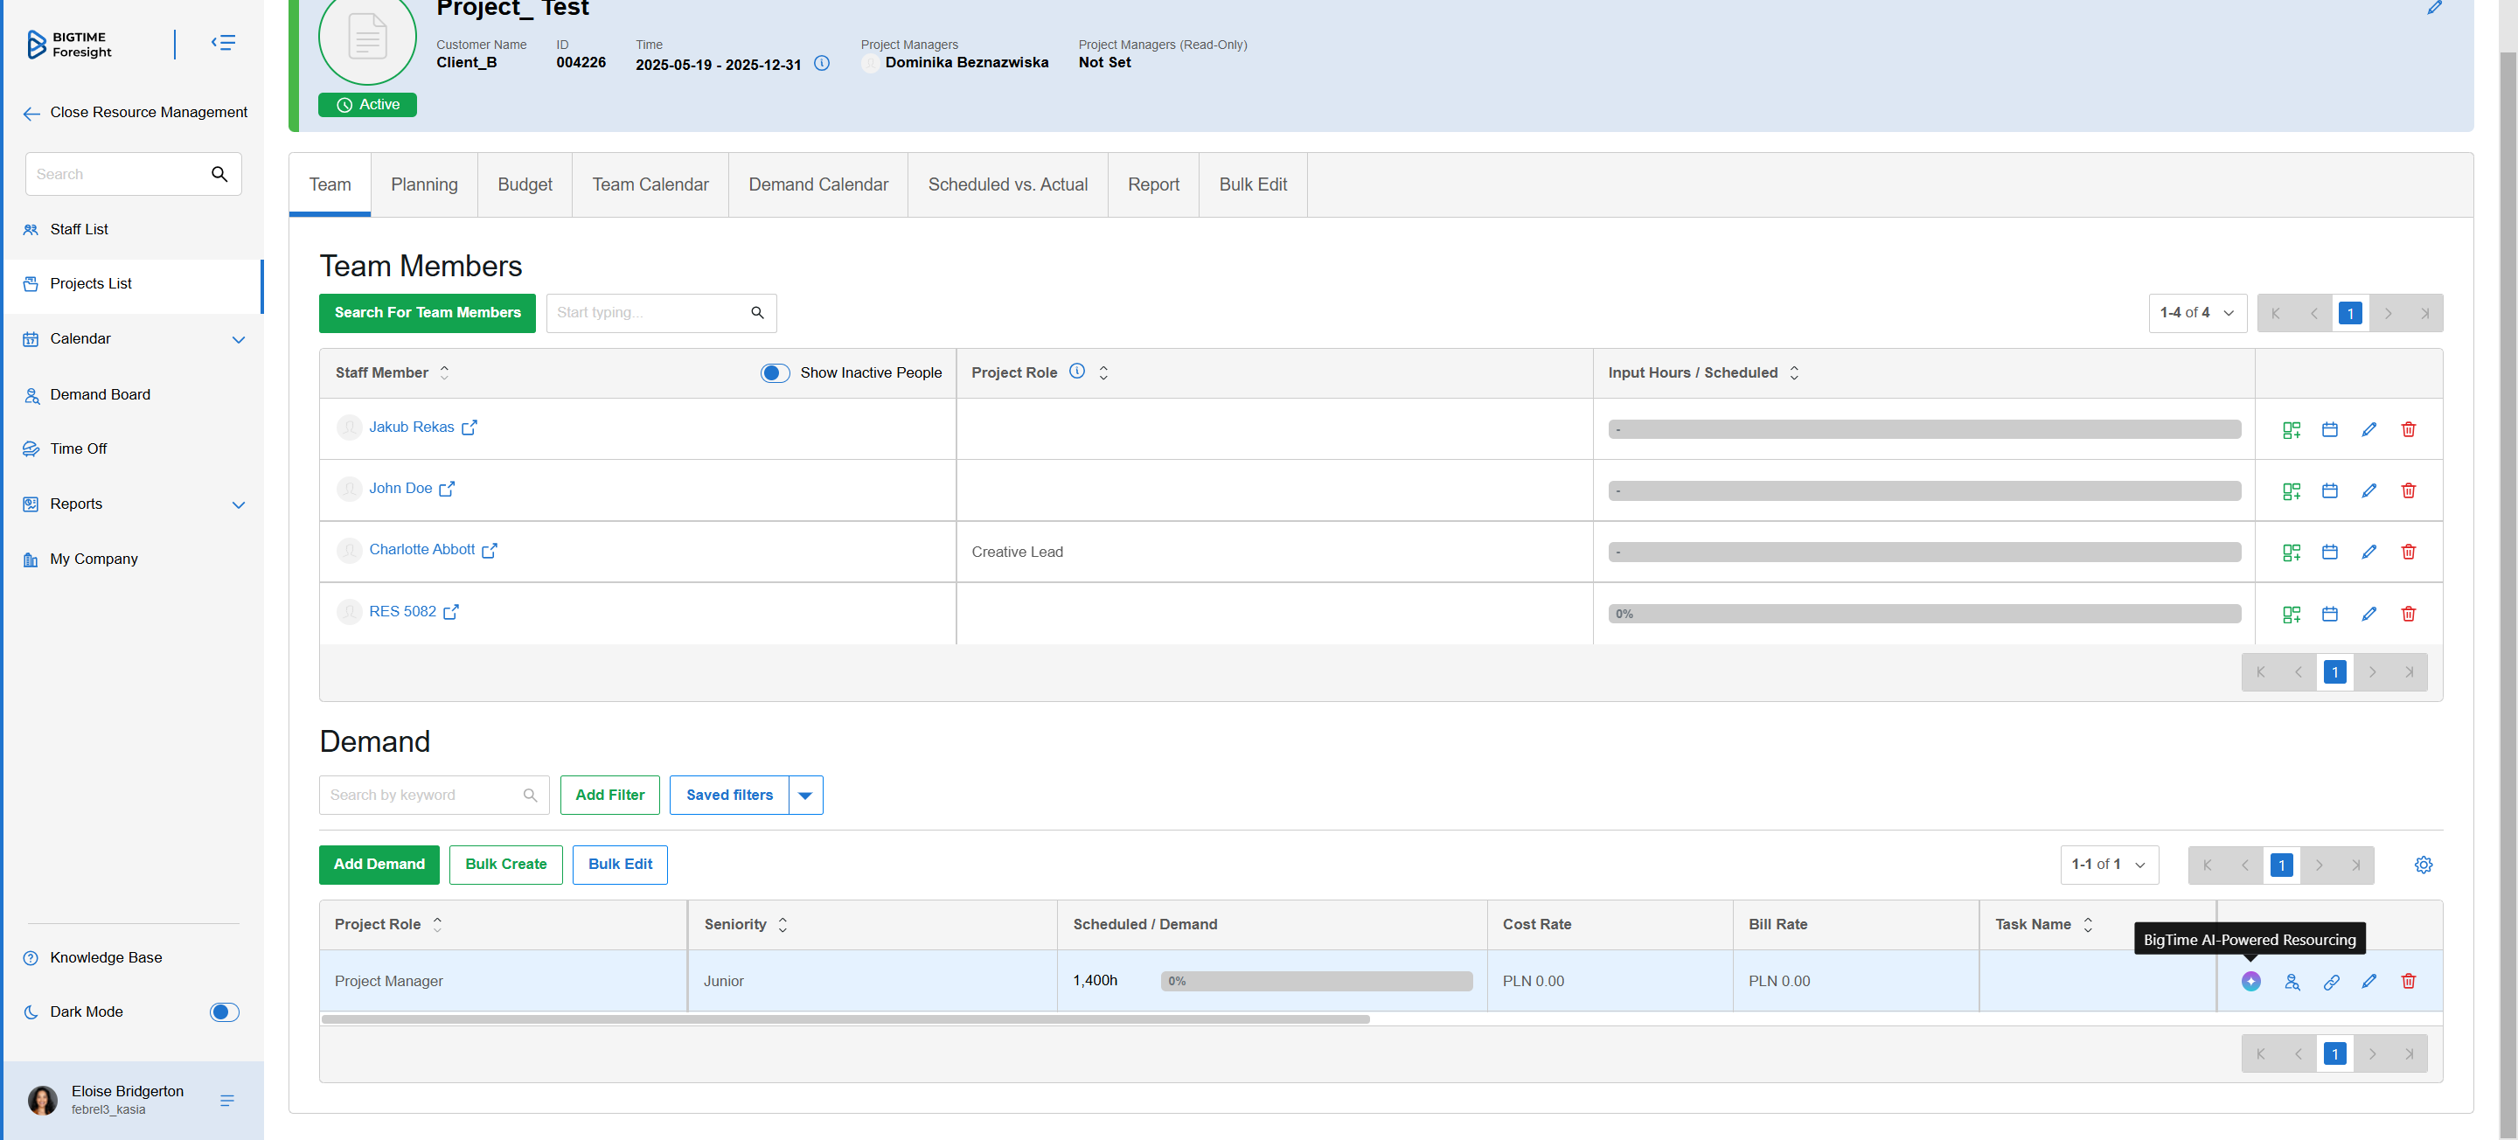Open Charlotte Abbott external link icon
This screenshot has width=2518, height=1140.
490,551
